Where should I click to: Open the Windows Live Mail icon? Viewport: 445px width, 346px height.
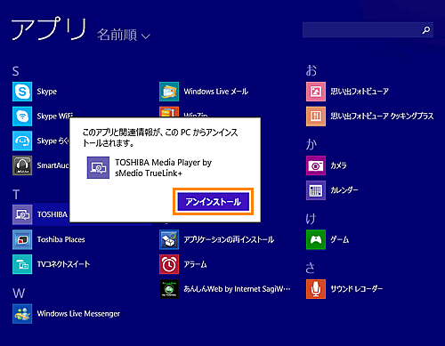169,92
